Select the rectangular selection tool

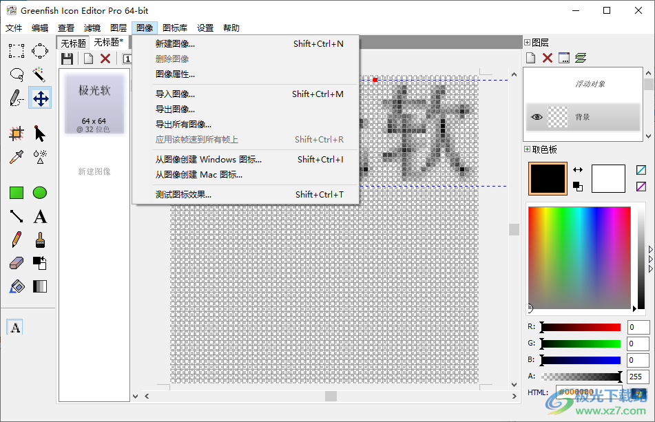[15, 50]
